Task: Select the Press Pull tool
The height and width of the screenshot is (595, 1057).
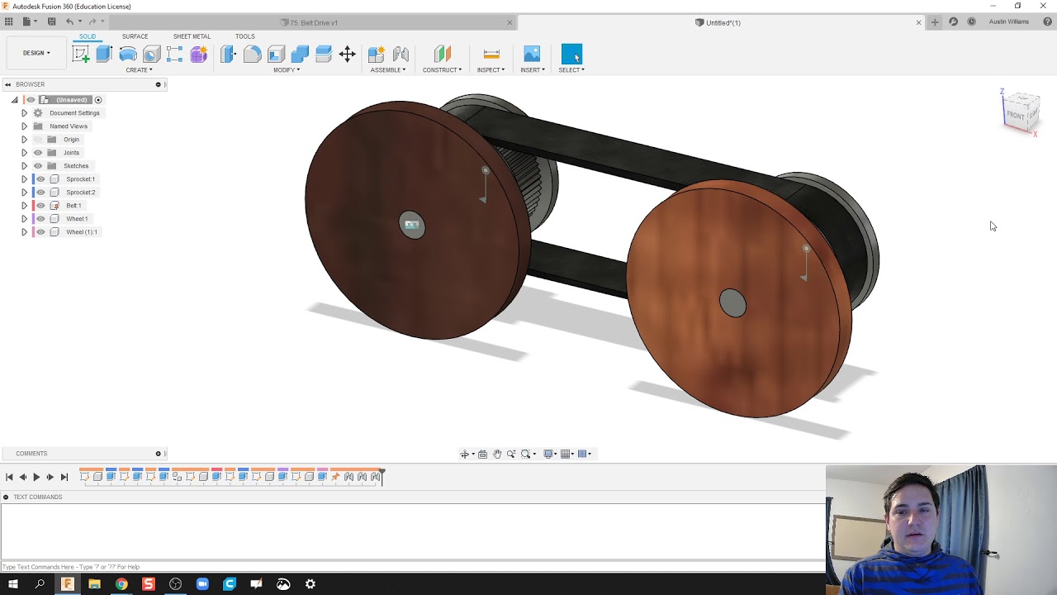Action: 228,55
